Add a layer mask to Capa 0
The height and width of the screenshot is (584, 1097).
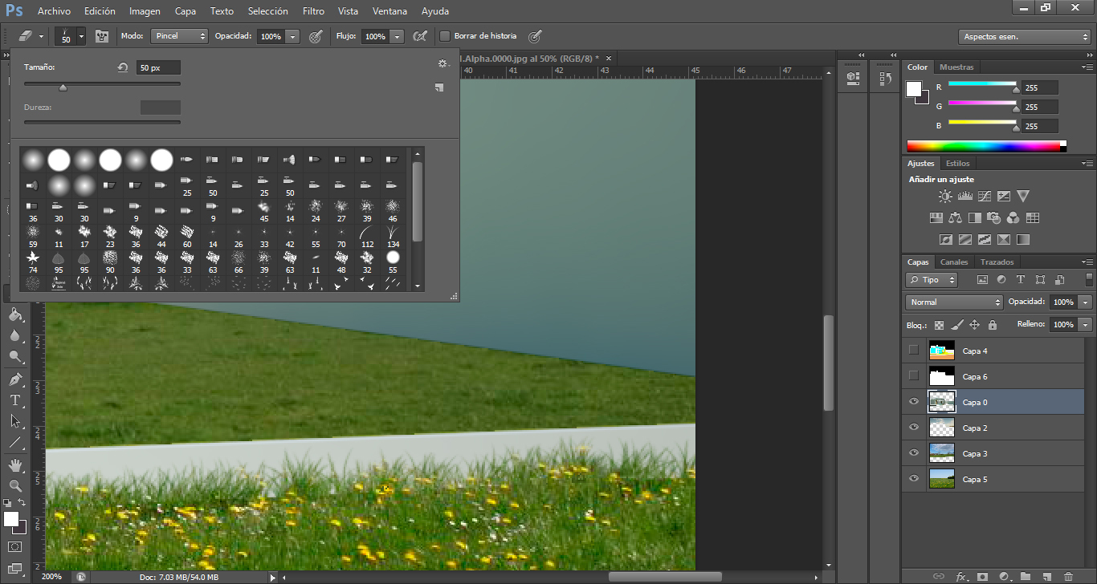982,577
